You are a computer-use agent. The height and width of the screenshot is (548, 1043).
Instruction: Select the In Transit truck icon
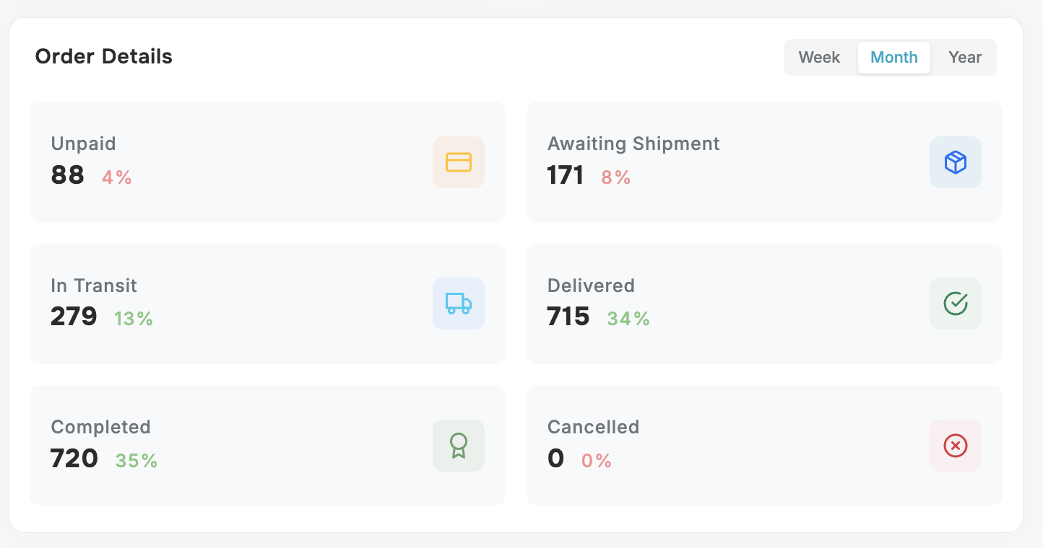tap(459, 304)
